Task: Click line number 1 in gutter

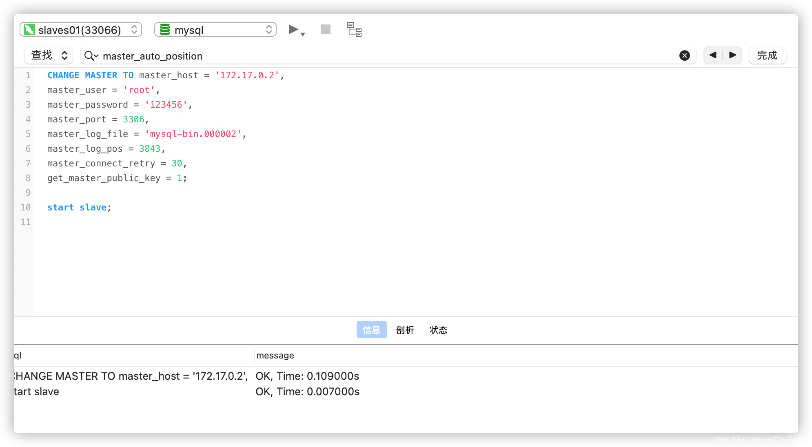Action: (x=28, y=75)
